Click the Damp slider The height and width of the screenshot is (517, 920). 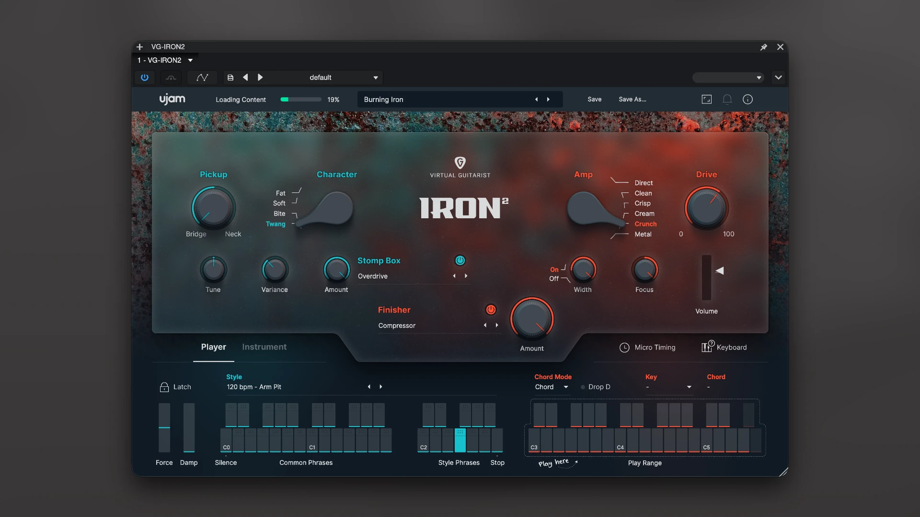click(x=189, y=427)
